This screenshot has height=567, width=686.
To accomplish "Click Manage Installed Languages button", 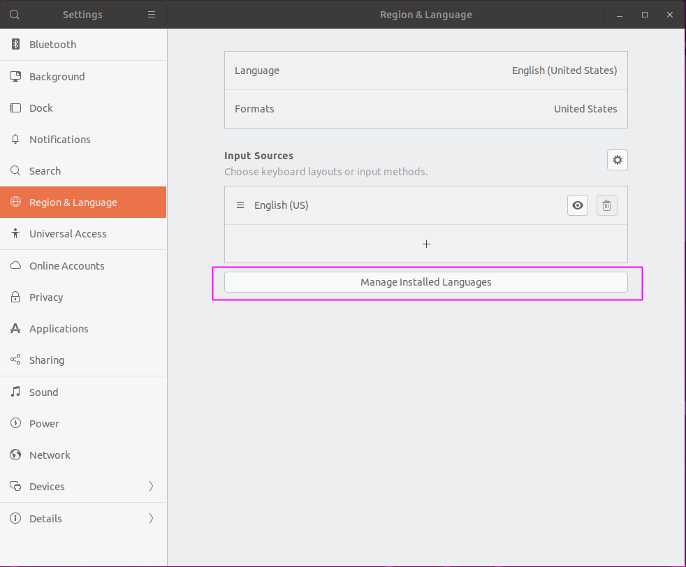I will pyautogui.click(x=426, y=282).
